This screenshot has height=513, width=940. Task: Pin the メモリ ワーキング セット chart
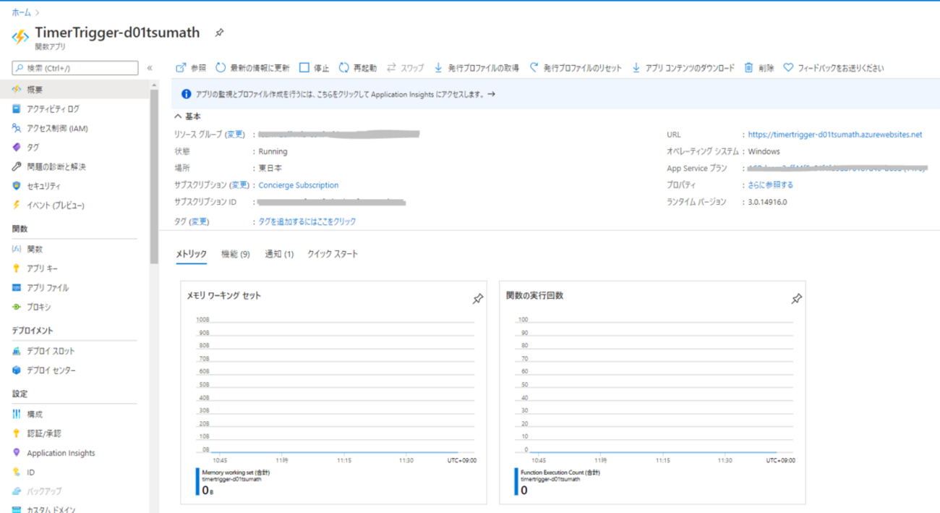coord(477,299)
